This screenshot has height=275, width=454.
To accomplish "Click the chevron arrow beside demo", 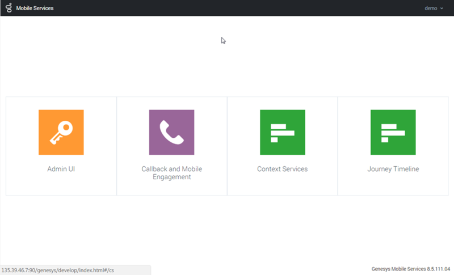I will click(442, 9).
